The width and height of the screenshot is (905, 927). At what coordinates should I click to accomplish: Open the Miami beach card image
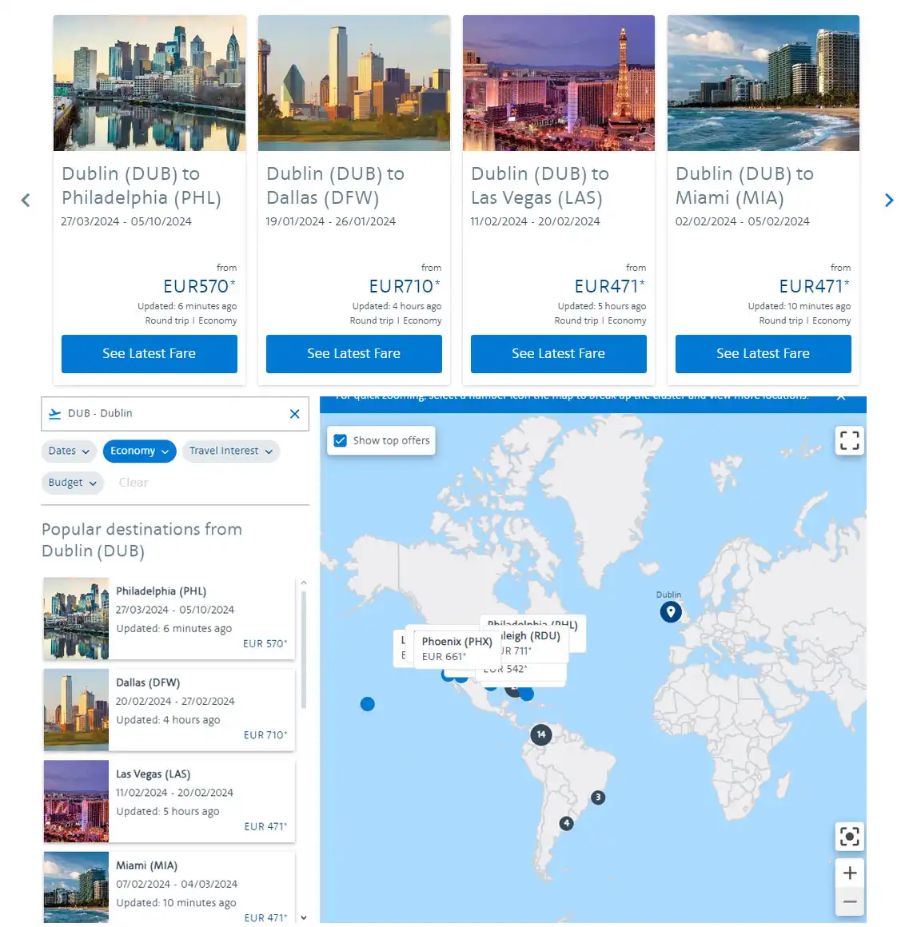click(763, 83)
